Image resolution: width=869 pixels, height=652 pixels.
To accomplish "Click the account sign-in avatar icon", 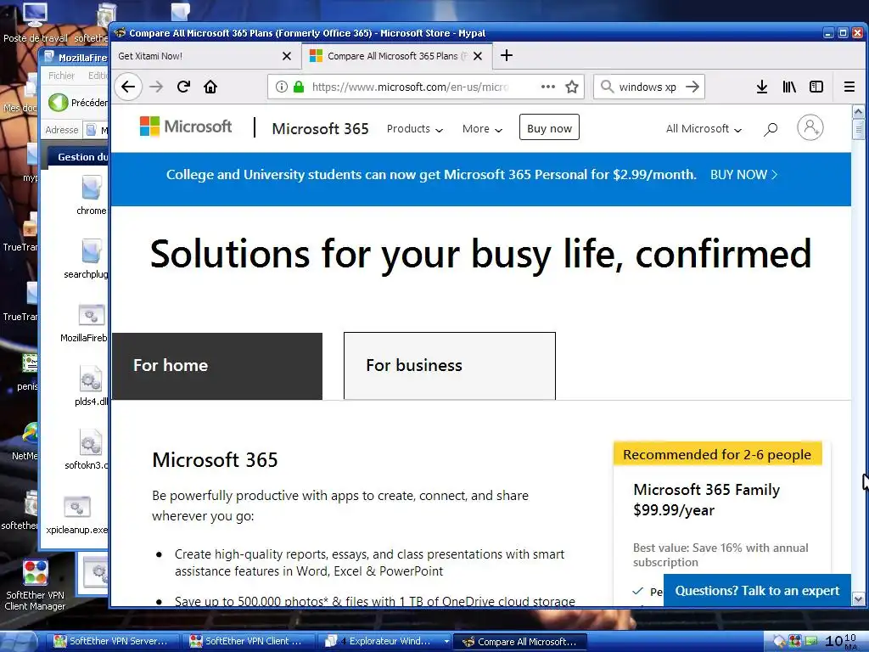I will tap(810, 127).
